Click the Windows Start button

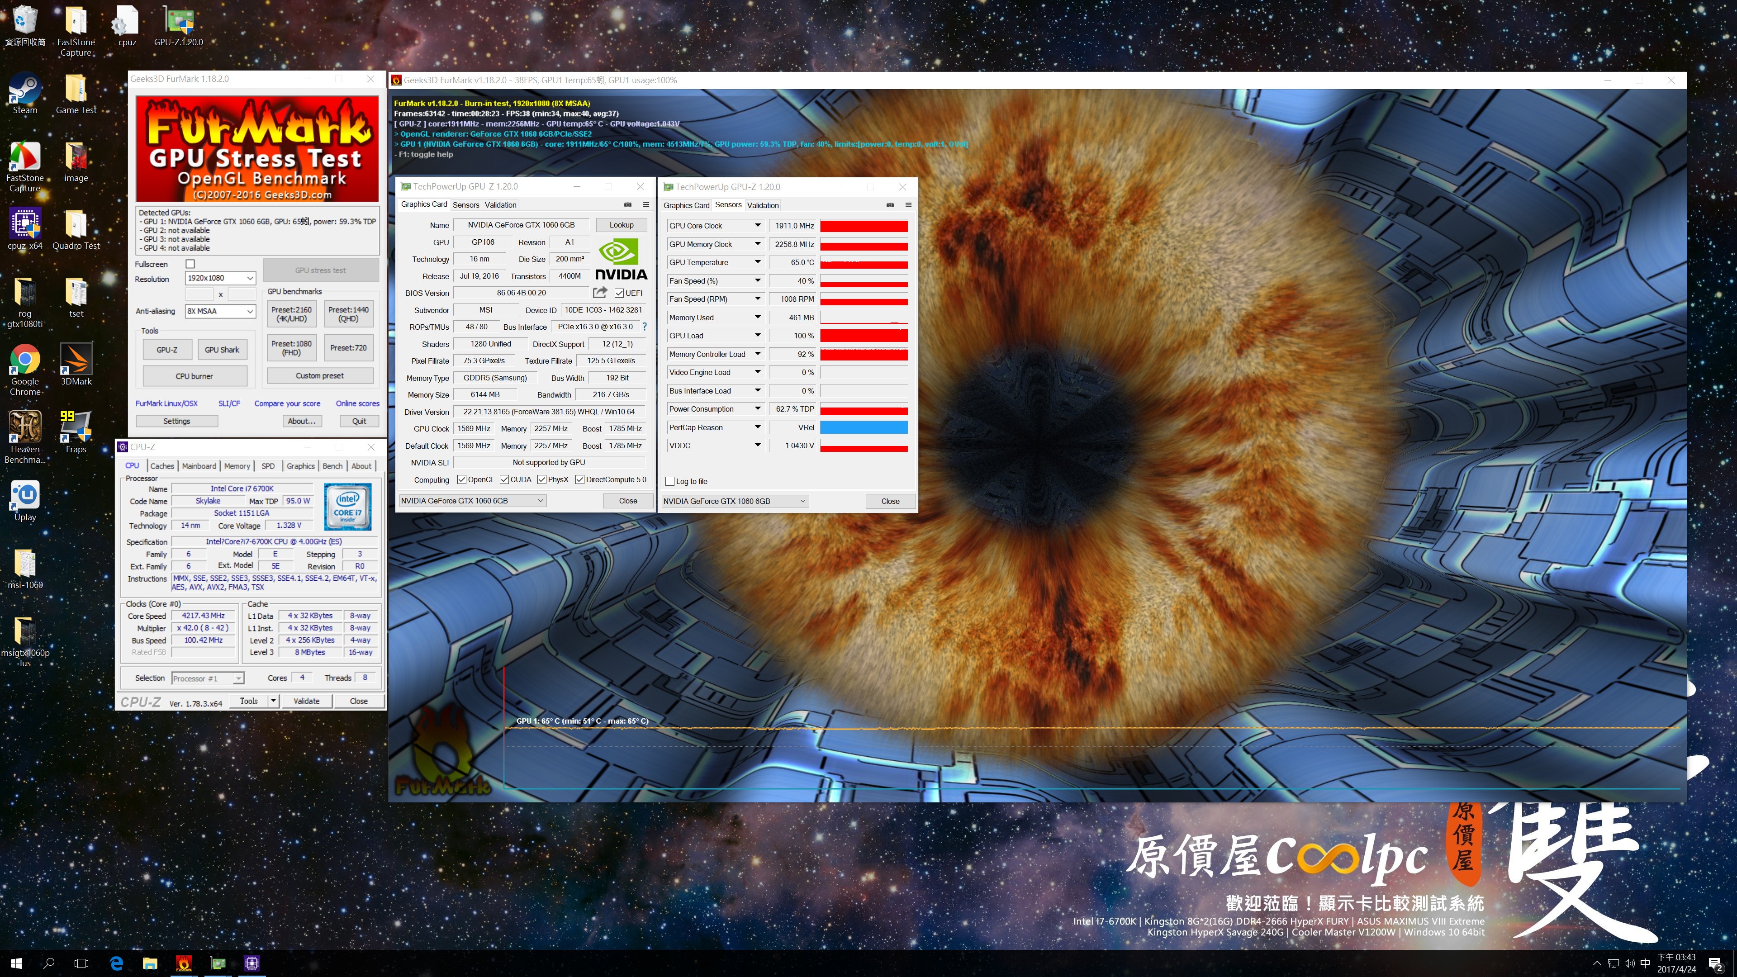click(16, 963)
